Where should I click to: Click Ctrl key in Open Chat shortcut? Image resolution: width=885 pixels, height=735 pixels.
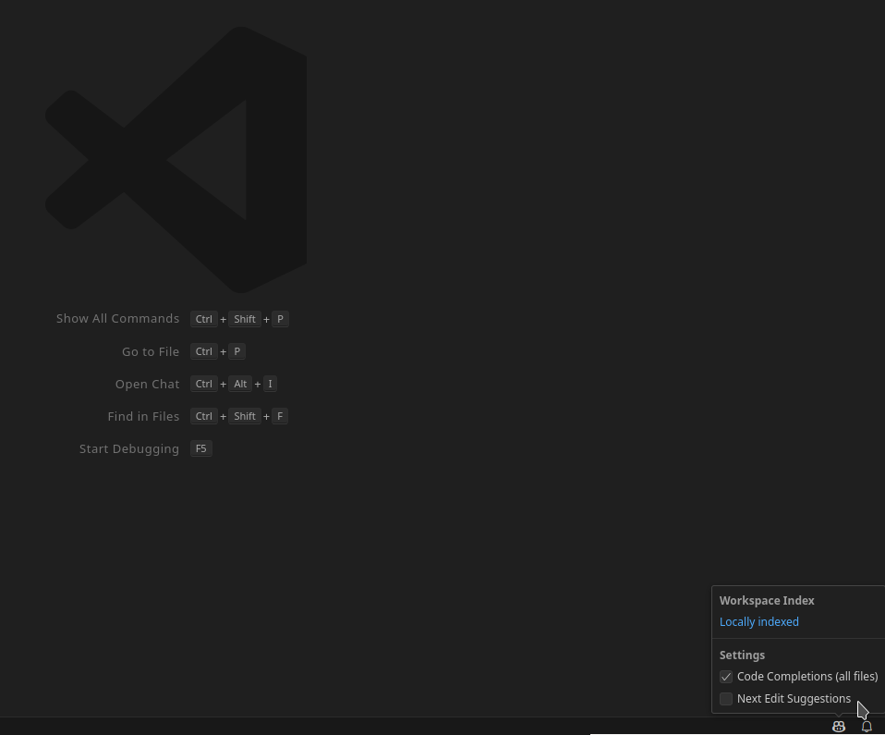point(204,384)
